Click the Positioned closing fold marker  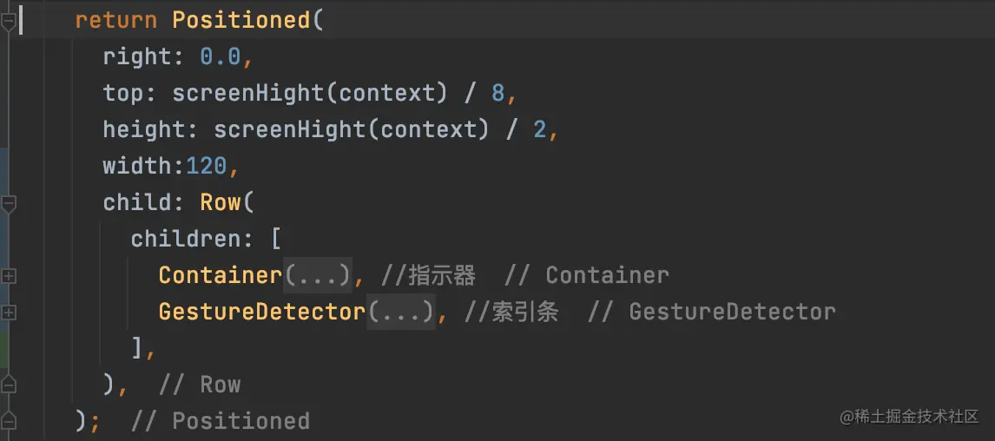coord(9,421)
